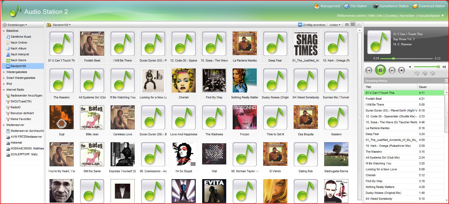Click the Audio Station 2 music note logo

(15, 11)
